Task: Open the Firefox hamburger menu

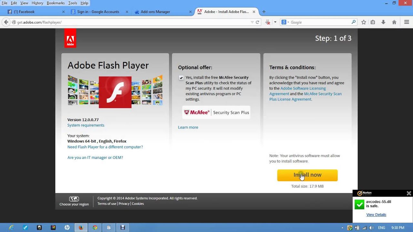Action: tap(407, 22)
